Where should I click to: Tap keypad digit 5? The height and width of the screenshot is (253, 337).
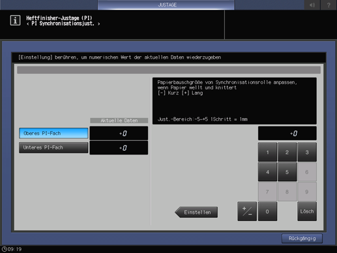[287, 172]
